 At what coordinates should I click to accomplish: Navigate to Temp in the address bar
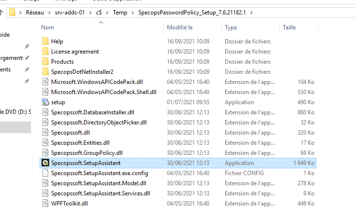point(120,13)
